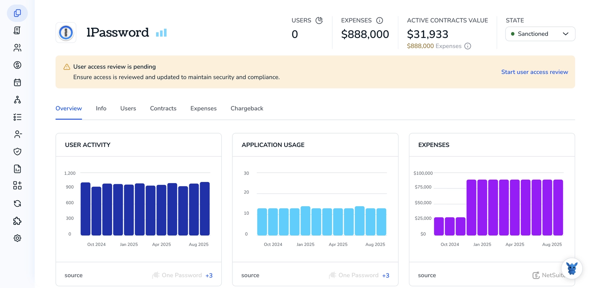
Task: Click One Password icon in User Activity source
Action: click(x=156, y=275)
